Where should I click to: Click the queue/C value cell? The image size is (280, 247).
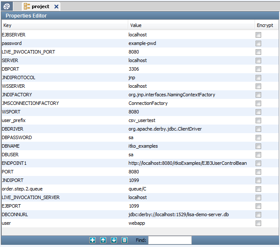tap(191, 189)
